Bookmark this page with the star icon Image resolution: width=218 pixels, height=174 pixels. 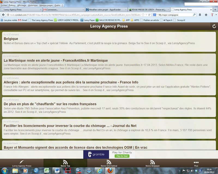pyautogui.click(x=143, y=15)
